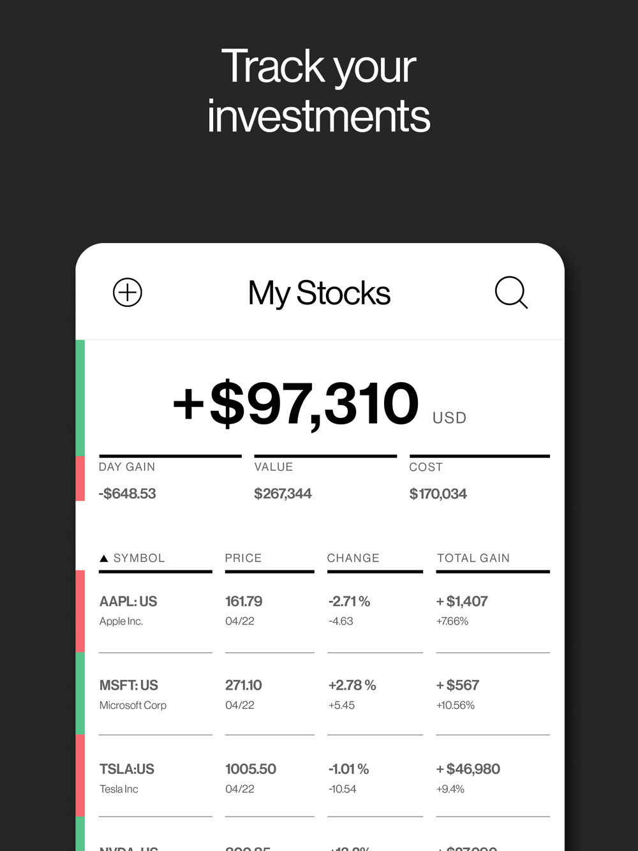Image resolution: width=638 pixels, height=851 pixels.
Task: Click the red indicator bar beside AAPL
Action: coord(80,611)
